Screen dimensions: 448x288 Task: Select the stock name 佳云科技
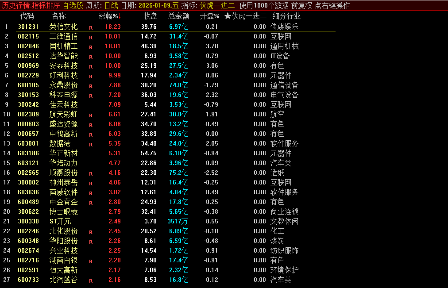[x=63, y=104]
